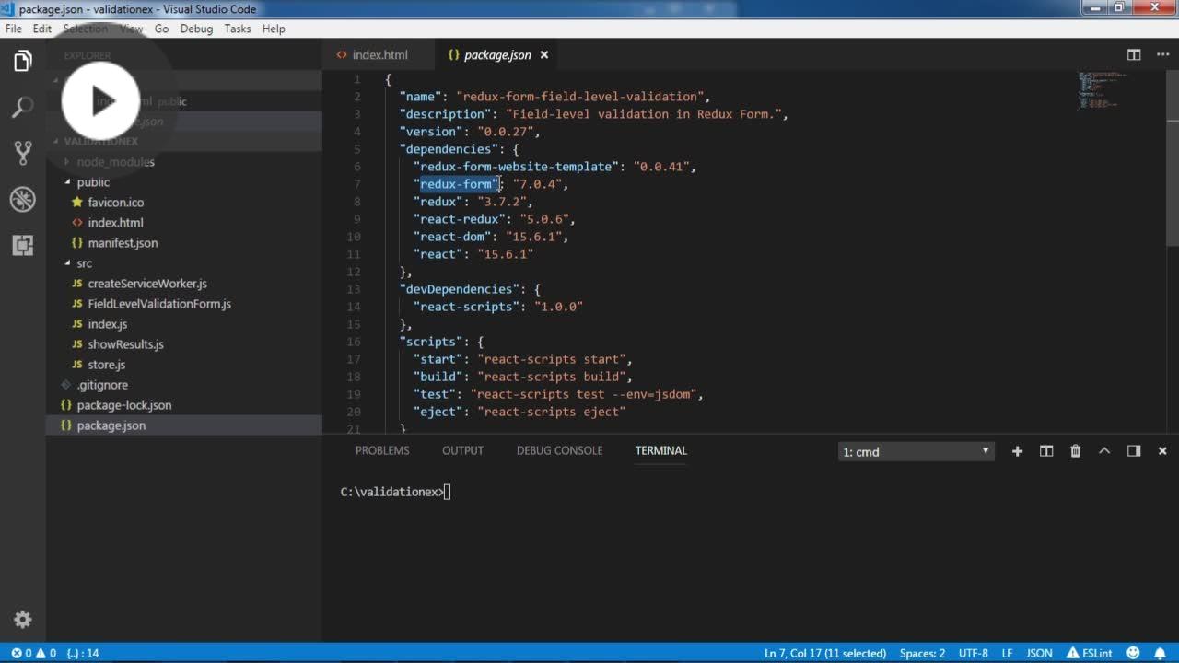
Task: Open the Go menu
Action: click(x=161, y=29)
